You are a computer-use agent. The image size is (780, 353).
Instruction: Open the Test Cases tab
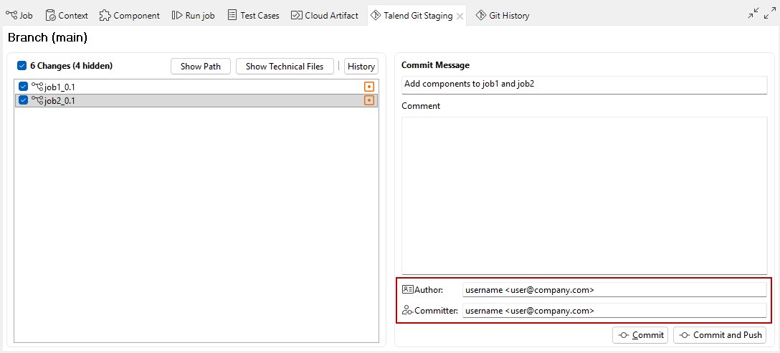click(x=253, y=16)
